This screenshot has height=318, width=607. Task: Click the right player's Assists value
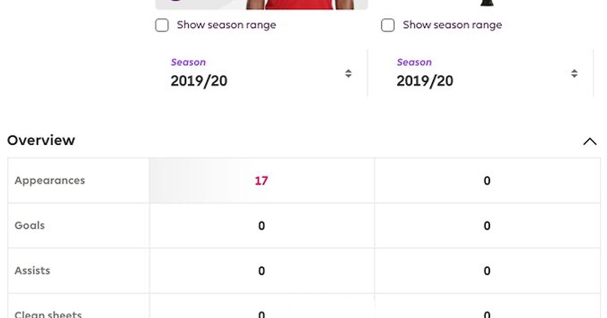click(487, 271)
